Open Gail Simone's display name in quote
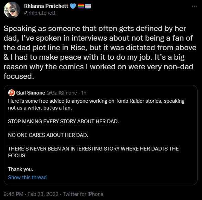Screen dimensions: 202x200 pos(31,93)
